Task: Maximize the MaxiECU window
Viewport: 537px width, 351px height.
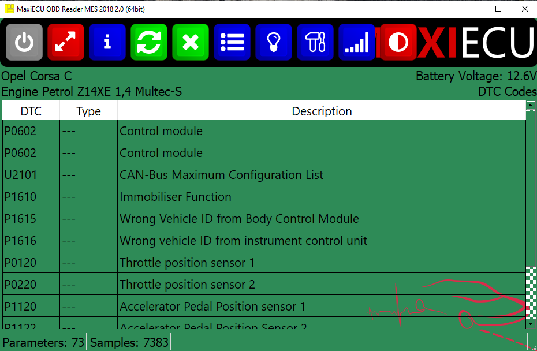Action: (498, 9)
